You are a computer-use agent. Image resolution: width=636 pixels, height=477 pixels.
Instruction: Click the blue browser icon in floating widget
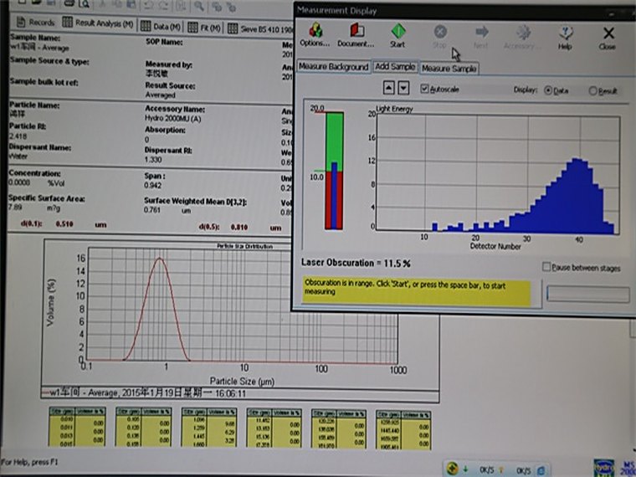click(x=541, y=470)
